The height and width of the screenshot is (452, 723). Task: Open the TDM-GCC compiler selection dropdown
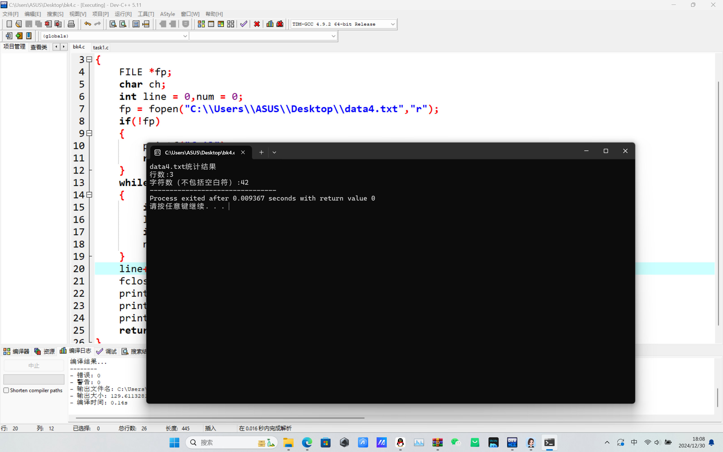click(392, 24)
